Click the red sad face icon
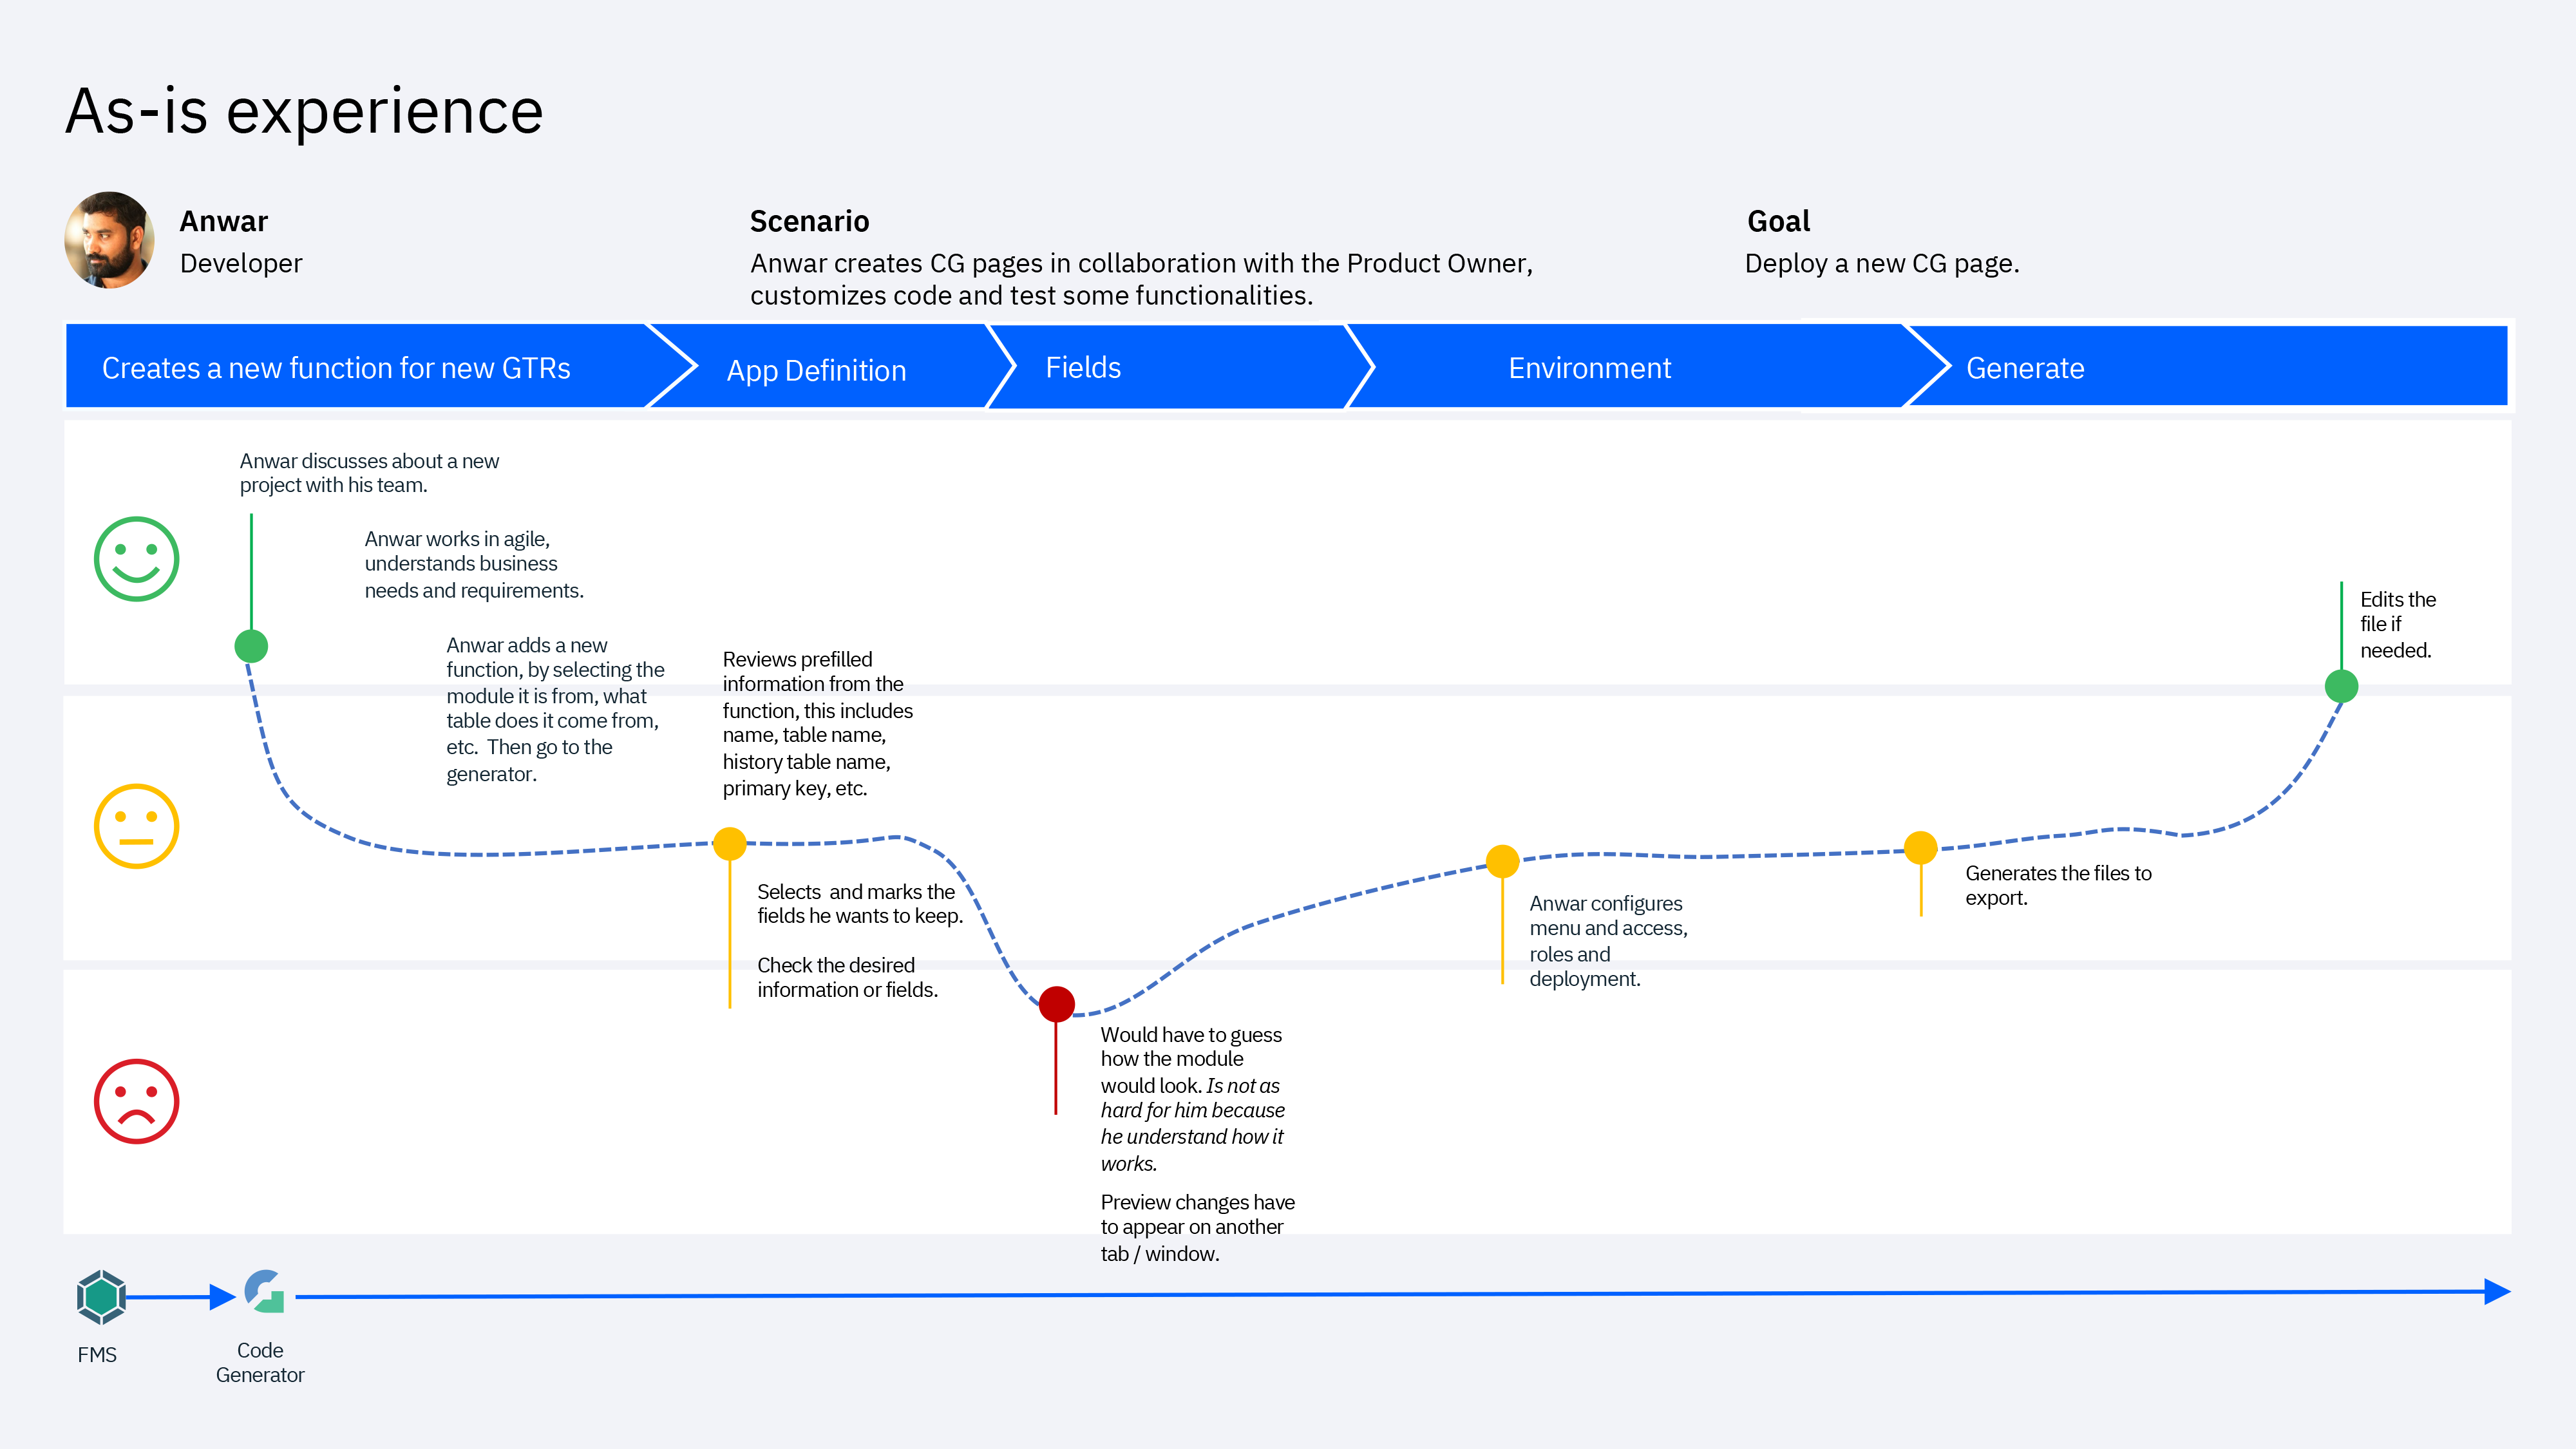This screenshot has height=1449, width=2576. [x=136, y=1101]
